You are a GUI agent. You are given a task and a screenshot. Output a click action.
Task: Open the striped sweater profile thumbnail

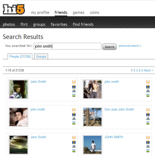pyautogui.click(x=19, y=89)
